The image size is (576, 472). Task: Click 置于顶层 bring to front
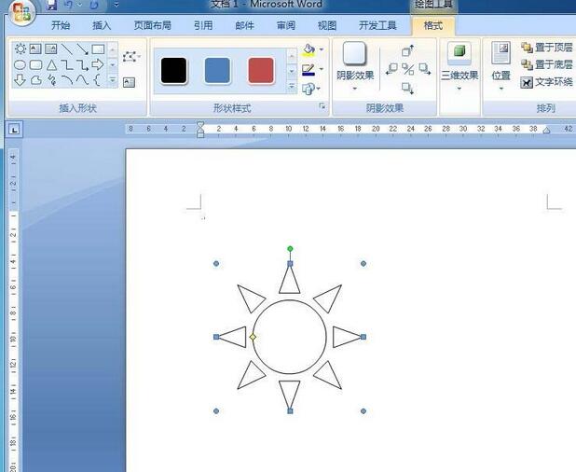click(x=546, y=48)
